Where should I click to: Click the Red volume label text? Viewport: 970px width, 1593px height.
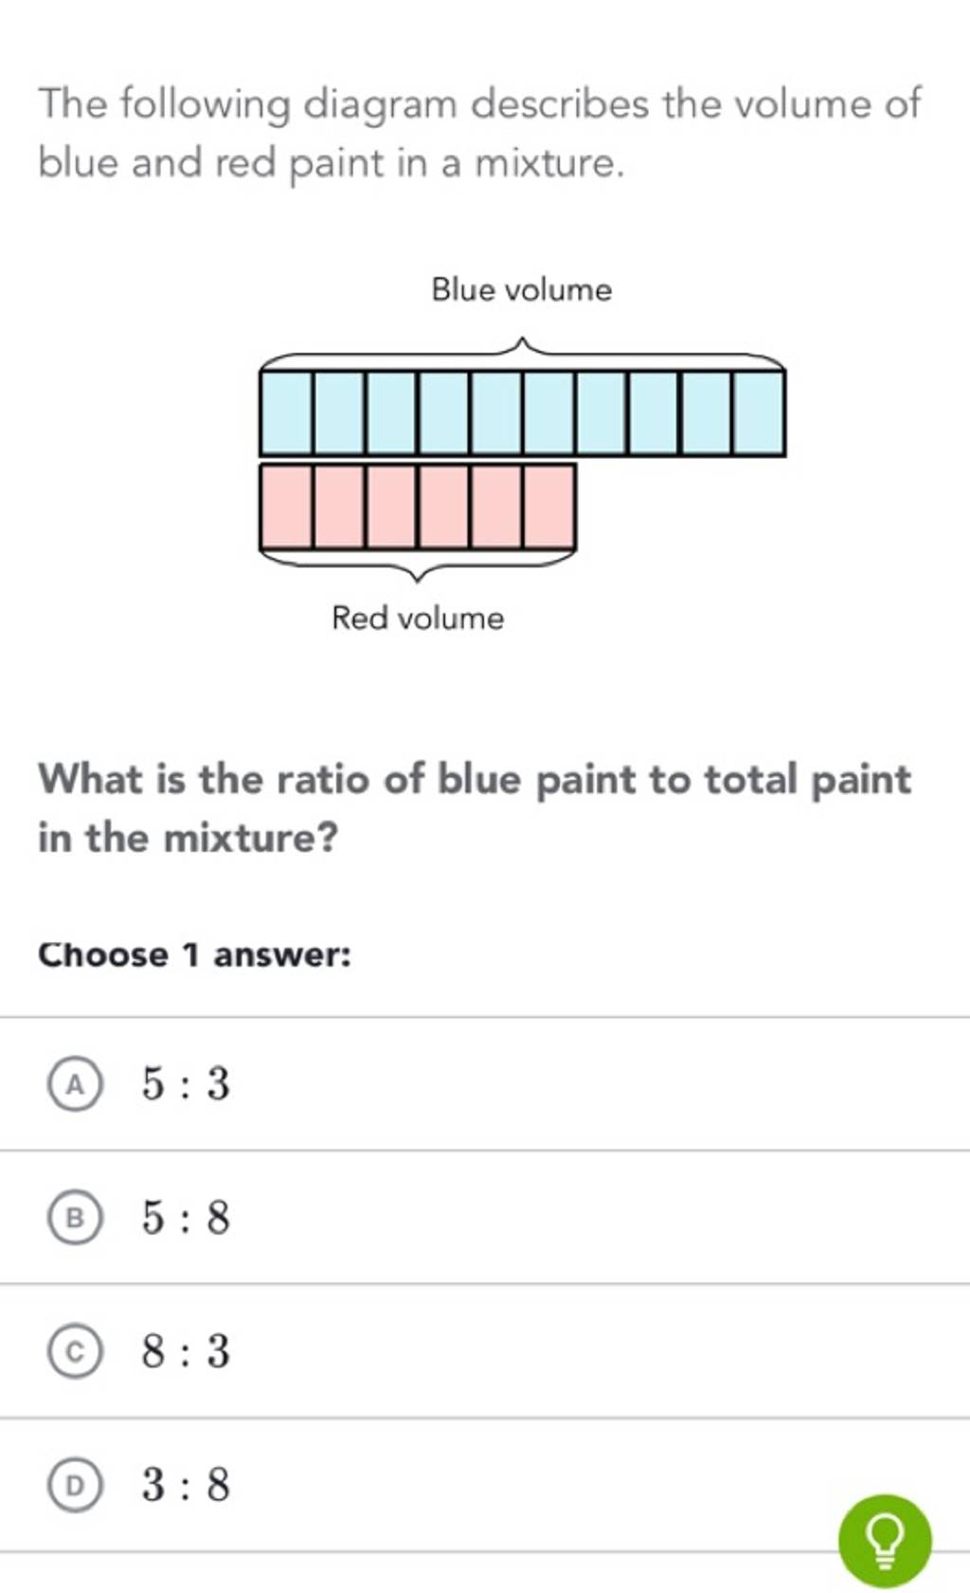(x=417, y=617)
